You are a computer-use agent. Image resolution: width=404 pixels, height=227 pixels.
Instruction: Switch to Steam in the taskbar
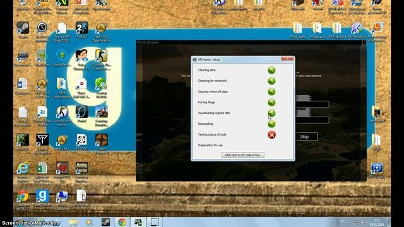105,222
